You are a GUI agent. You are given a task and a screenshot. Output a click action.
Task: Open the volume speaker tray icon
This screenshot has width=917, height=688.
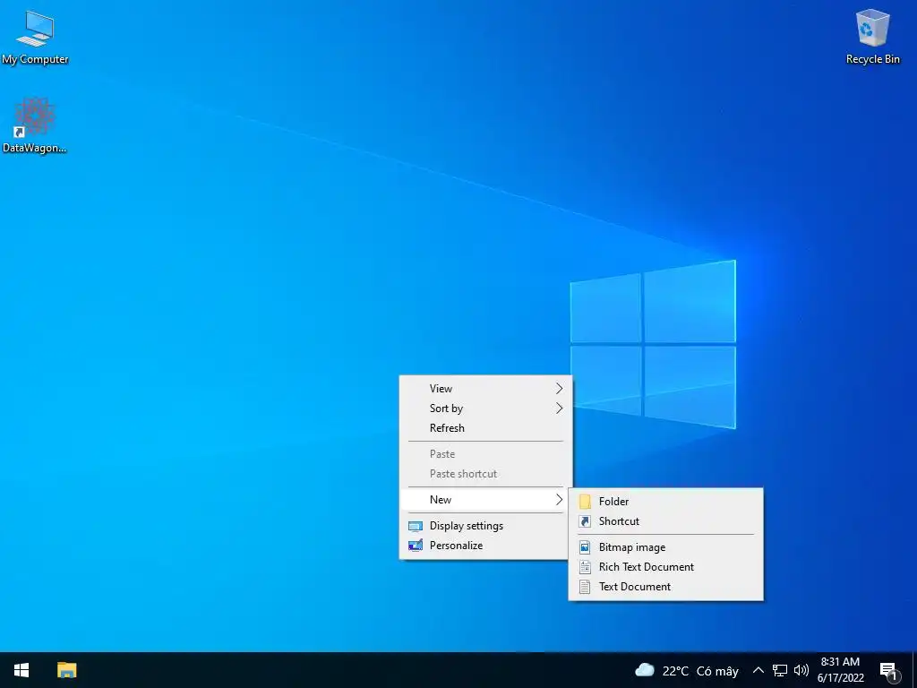(801, 670)
